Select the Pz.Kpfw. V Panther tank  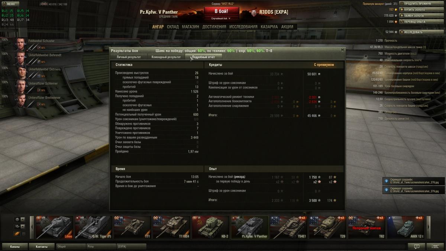250,227
